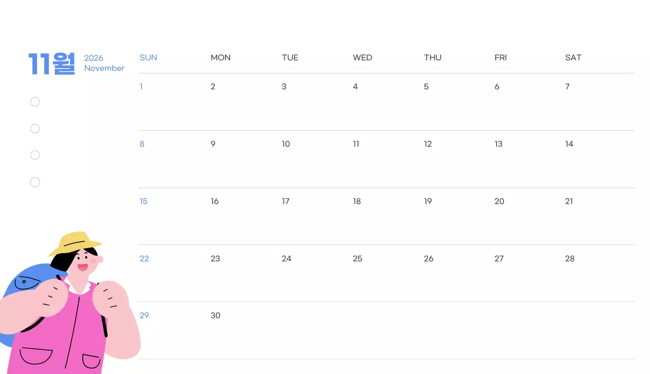650x374 pixels.
Task: Select the SUN column header
Action: click(x=148, y=57)
